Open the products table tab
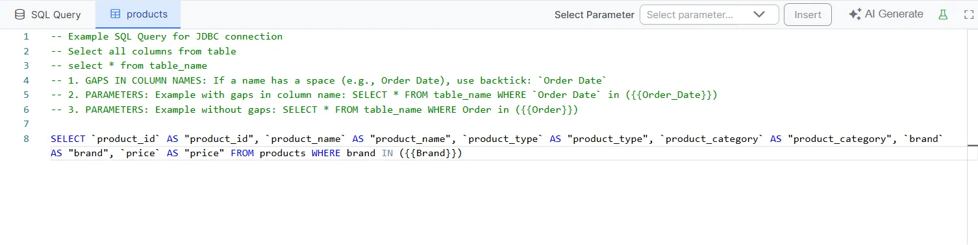 coord(138,14)
